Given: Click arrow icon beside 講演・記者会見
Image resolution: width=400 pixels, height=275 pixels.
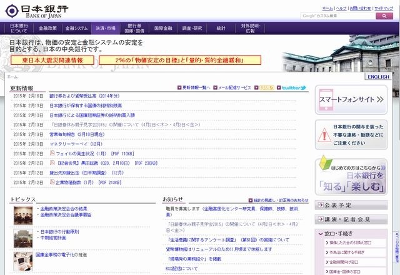Looking at the screenshot, I should click(321, 219).
